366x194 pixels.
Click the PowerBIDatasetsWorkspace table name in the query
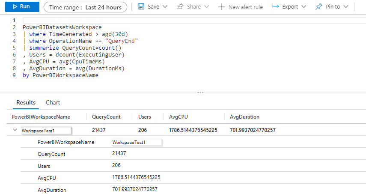click(x=62, y=27)
